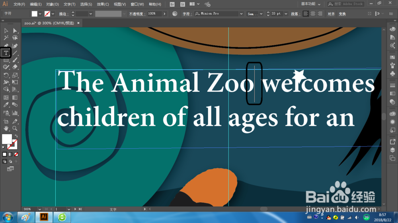Viewport: 398px width, 223px height.
Task: Align paragraph text center
Action: tap(313, 13)
